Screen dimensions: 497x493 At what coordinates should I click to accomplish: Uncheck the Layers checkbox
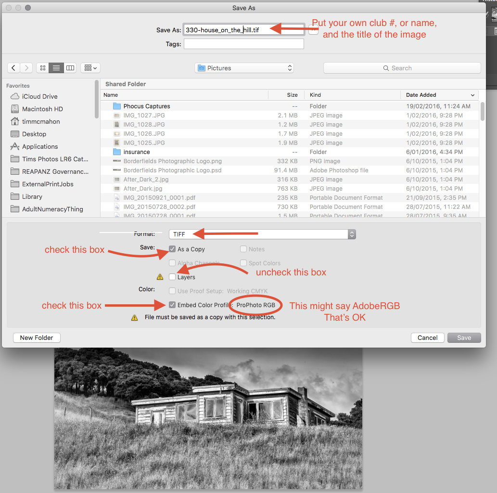(173, 277)
